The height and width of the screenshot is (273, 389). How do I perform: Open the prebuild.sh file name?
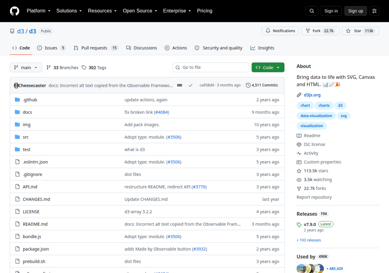[34, 261]
